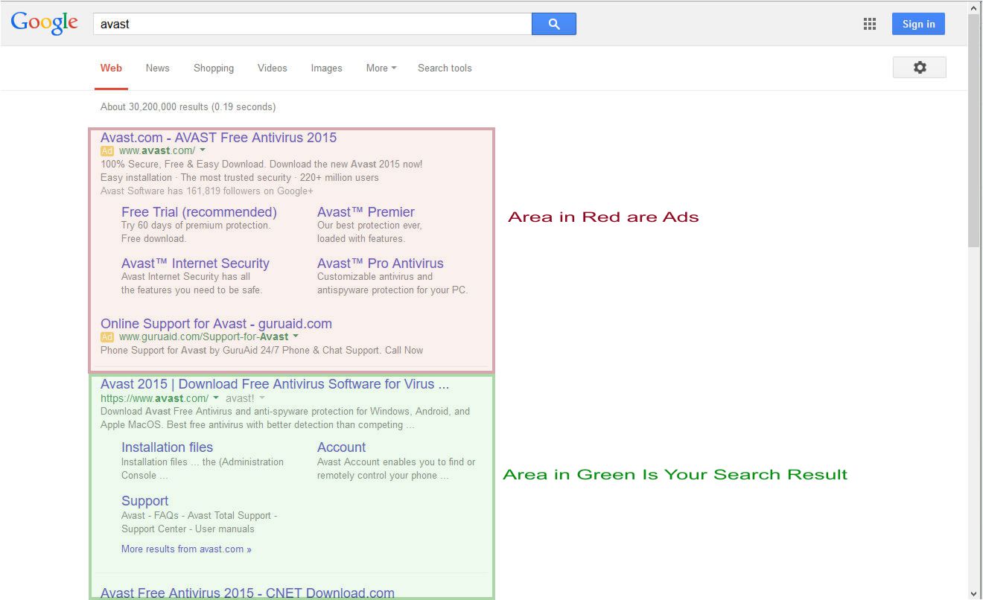Screen dimensions: 983x600
Task: Click the www.avast.com/ green ad URL
Action: coord(157,151)
